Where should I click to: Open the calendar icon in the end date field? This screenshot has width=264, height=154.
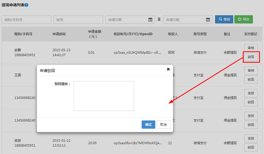click(208, 19)
